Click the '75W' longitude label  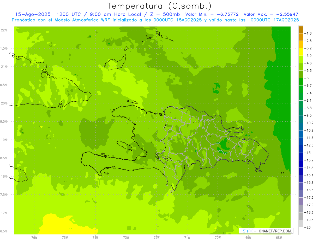pyautogui.click(x=65, y=238)
